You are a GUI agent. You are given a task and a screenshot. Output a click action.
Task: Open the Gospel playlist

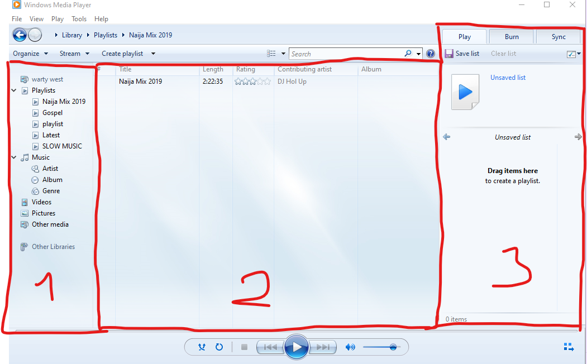(52, 113)
